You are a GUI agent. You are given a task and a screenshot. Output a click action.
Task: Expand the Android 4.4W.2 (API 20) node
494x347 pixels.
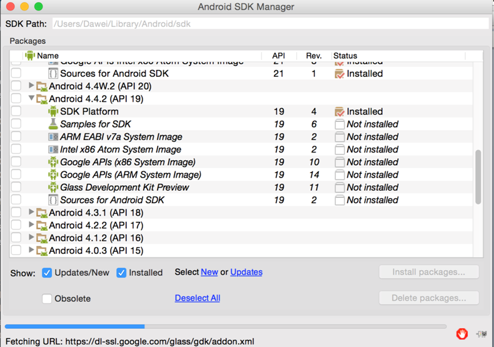click(31, 85)
